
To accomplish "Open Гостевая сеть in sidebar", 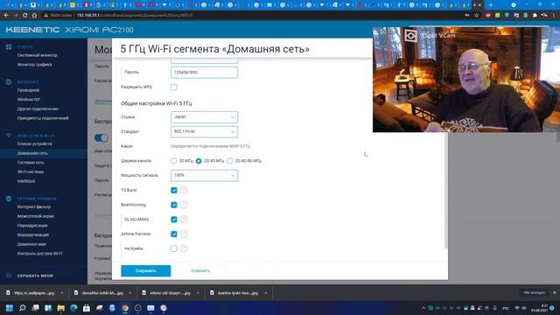I will (x=31, y=163).
